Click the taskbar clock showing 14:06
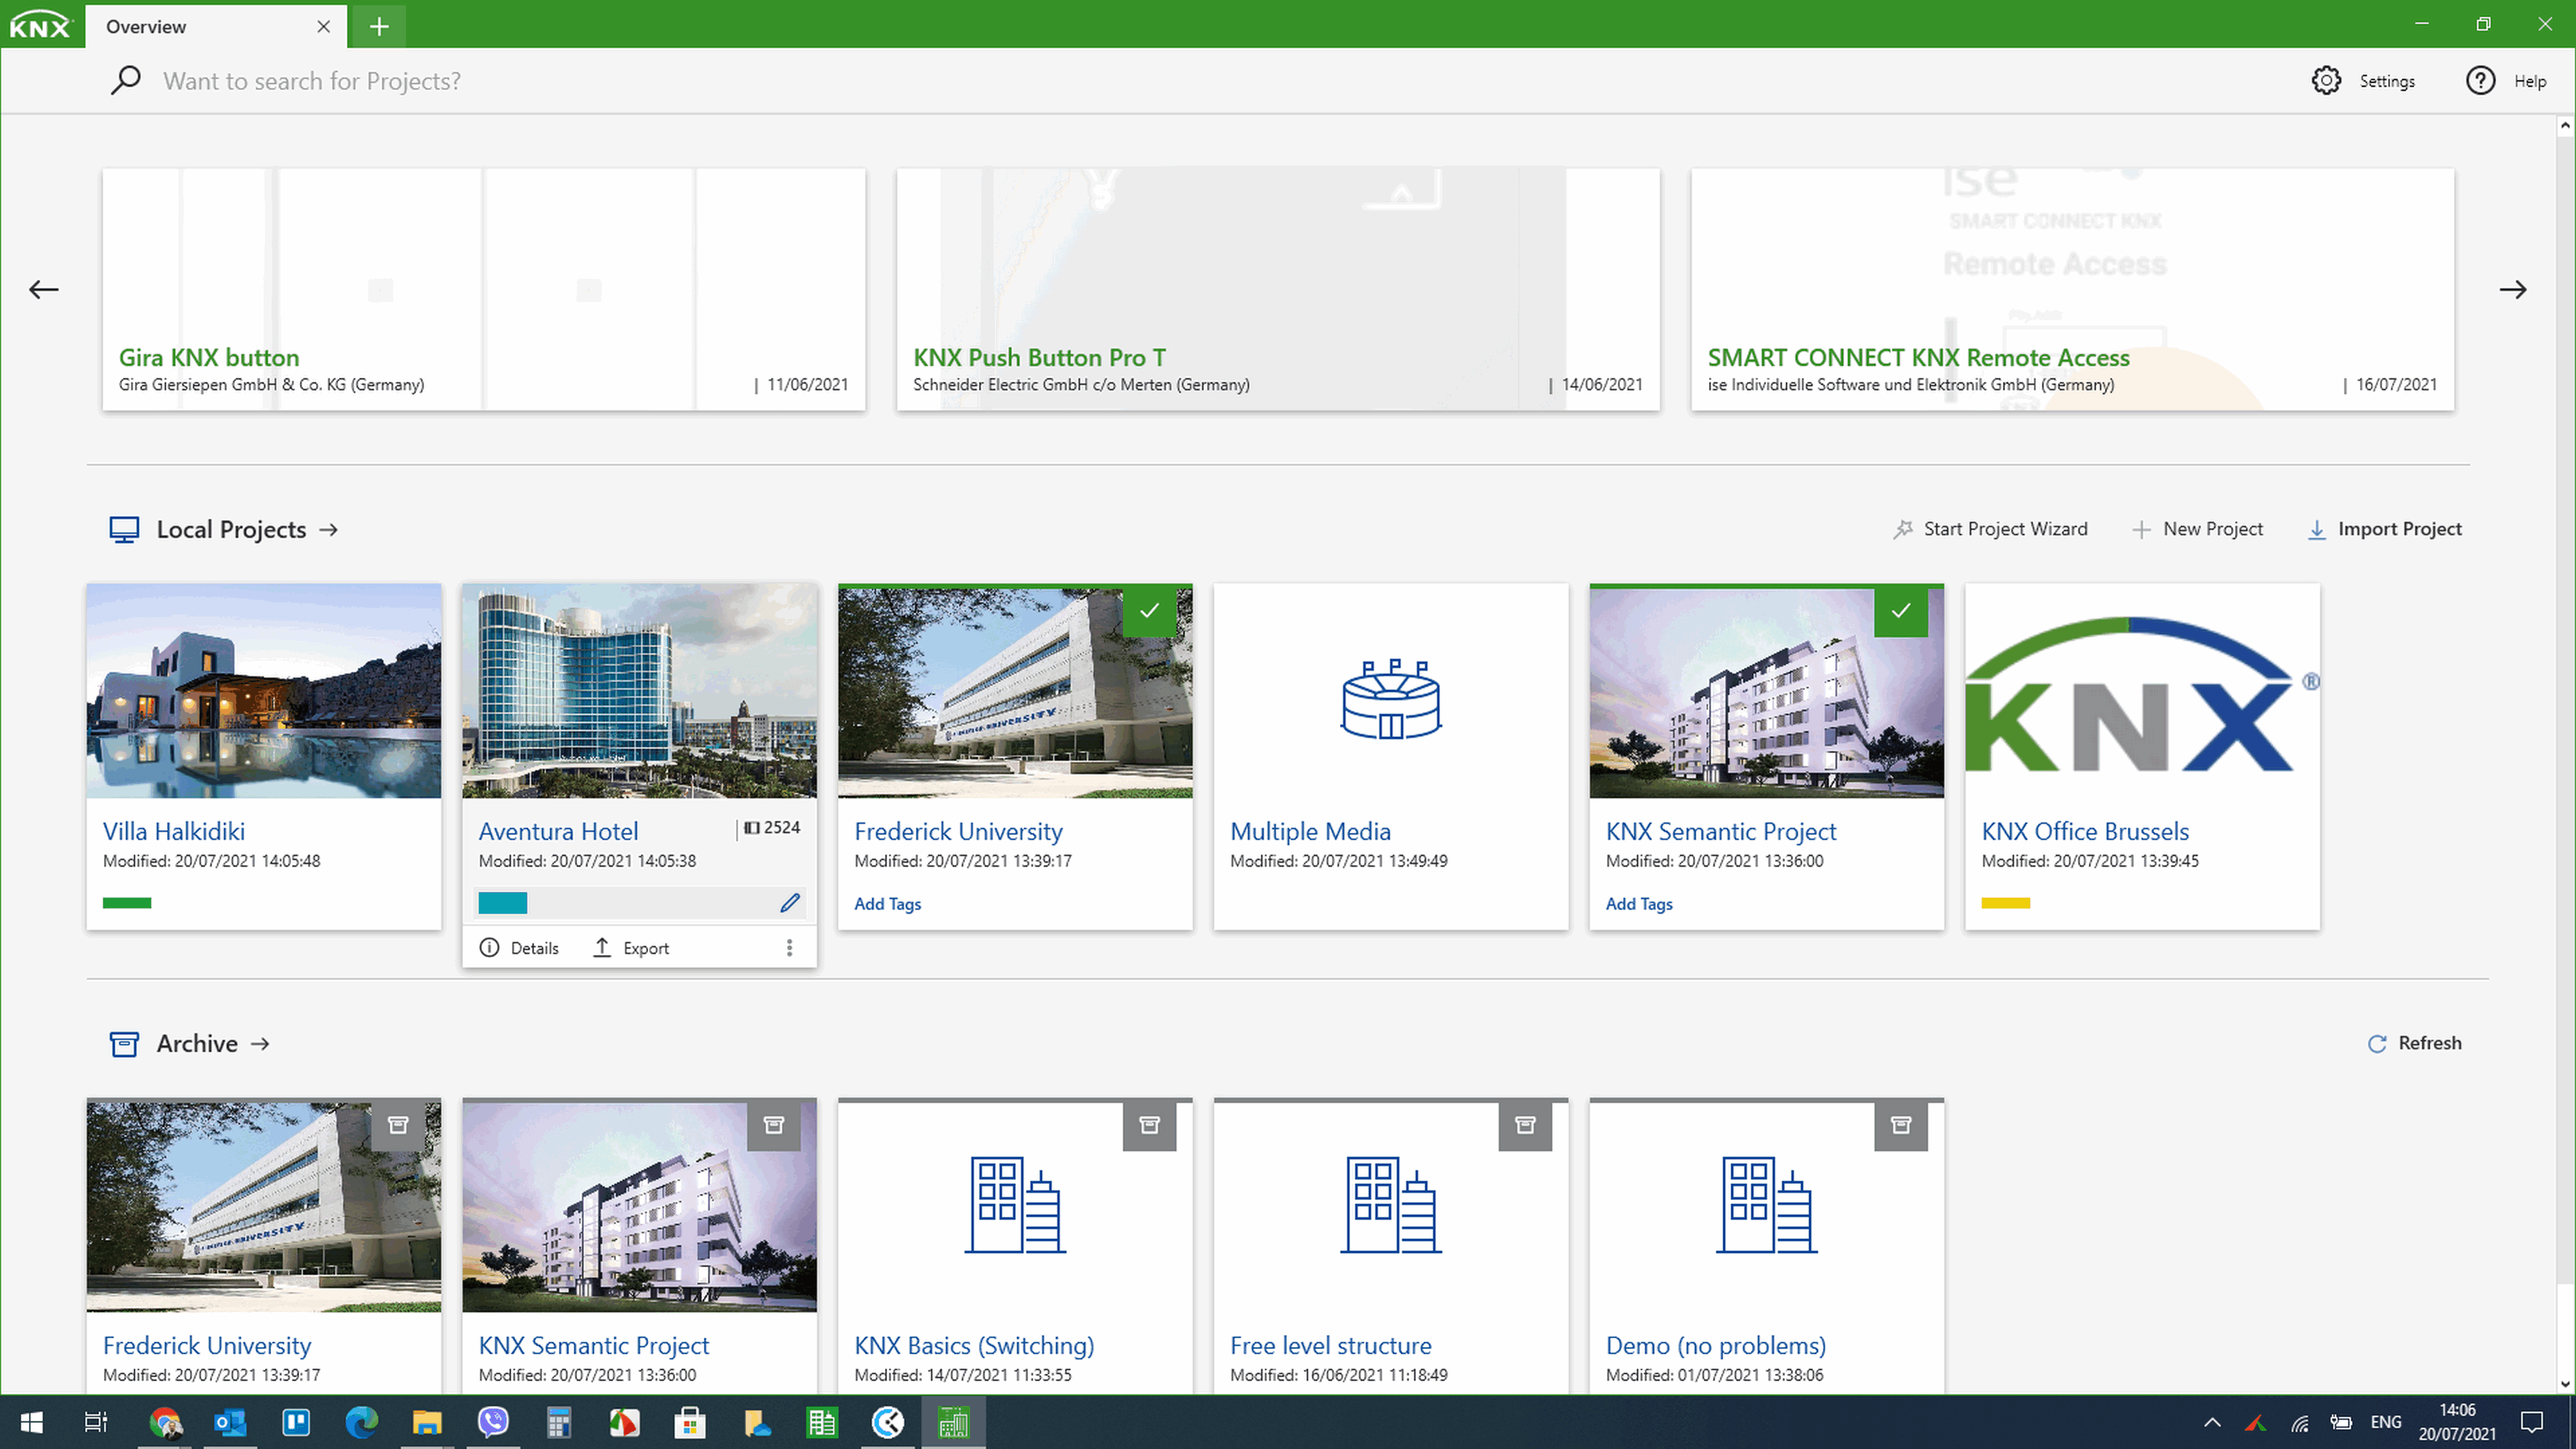The height and width of the screenshot is (1449, 2576). coord(2457,1422)
